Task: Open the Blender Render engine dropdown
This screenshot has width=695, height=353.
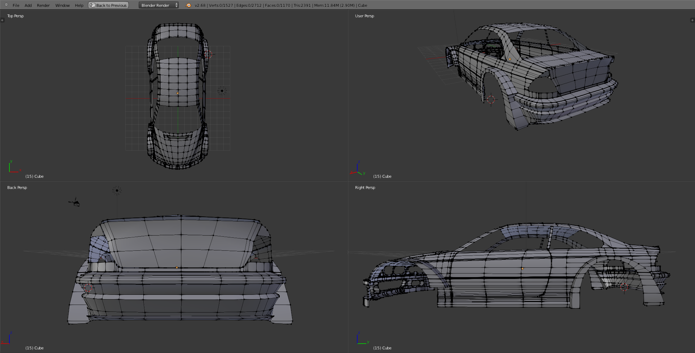Action: (159, 5)
